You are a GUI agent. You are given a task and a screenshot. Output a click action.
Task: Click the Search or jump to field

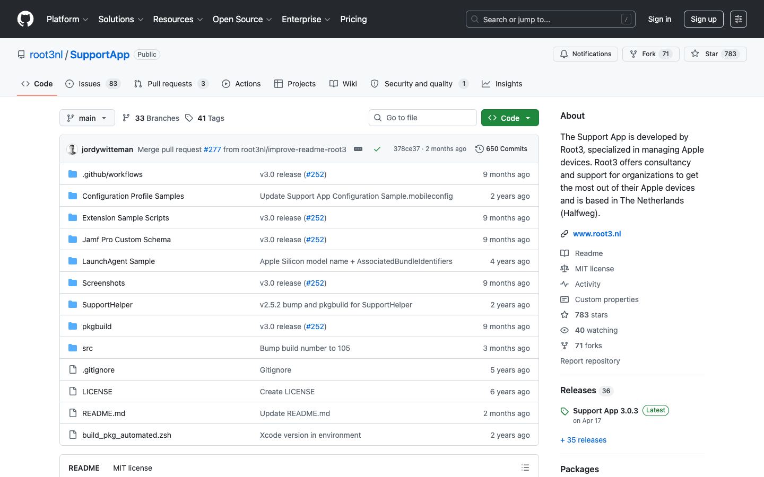(x=551, y=19)
